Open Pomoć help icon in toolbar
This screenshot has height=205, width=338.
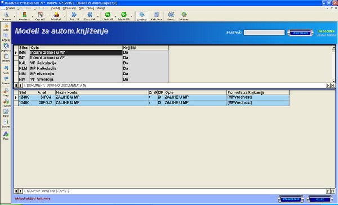pos(171,16)
